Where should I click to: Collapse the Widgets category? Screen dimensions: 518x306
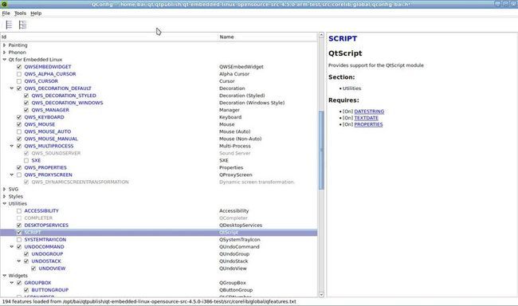coord(4,275)
